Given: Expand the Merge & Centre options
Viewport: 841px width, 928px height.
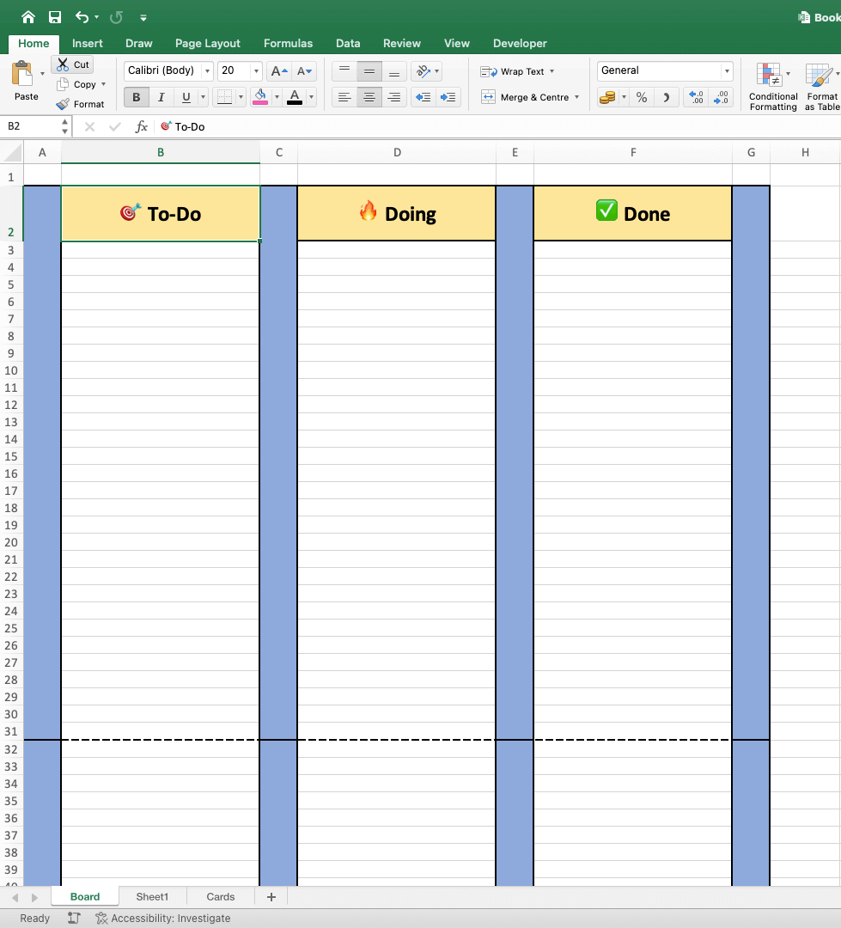Looking at the screenshot, I should [x=576, y=97].
